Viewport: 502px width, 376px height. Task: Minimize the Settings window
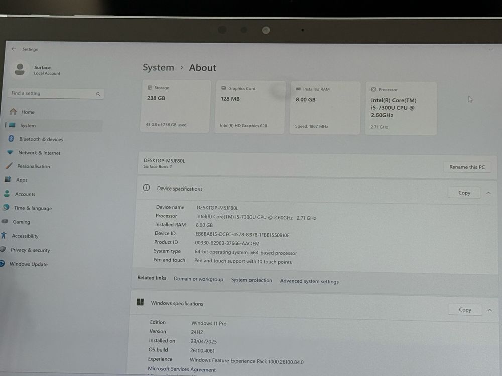tap(491, 49)
